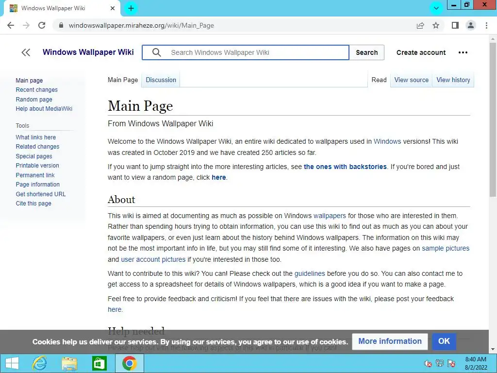Viewport: 497px width, 373px height.
Task: Click the page vertical scrollbar thumb
Action: [x=493, y=120]
